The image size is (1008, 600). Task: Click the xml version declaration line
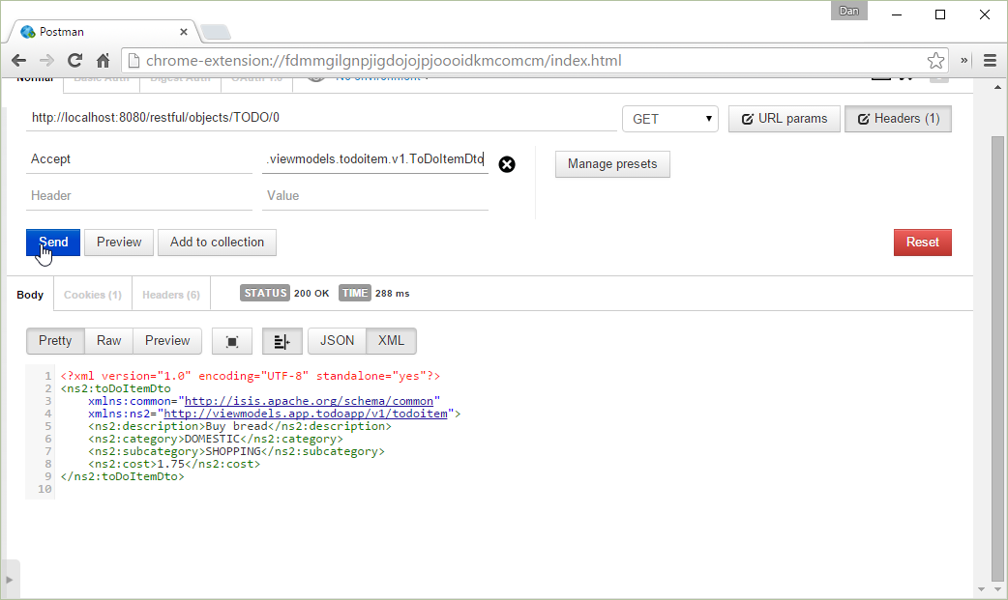coord(251,376)
